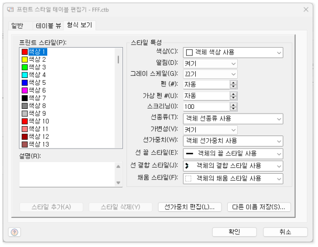
Task: Select 색상 1 red swatch in list
Action: 25,52
